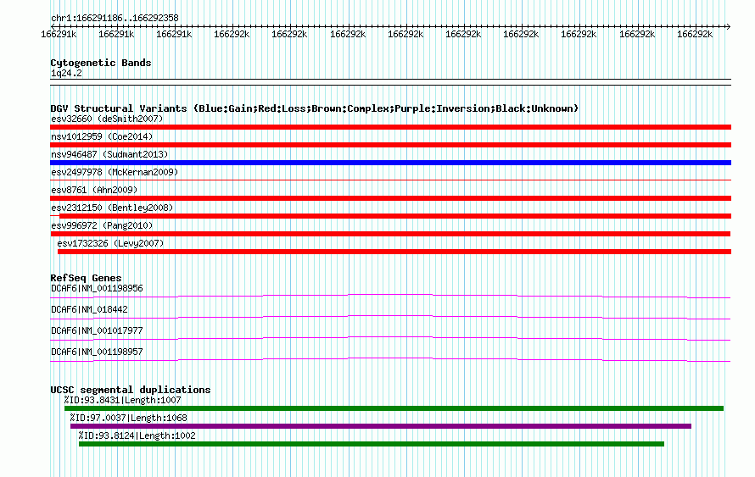Image resolution: width=755 pixels, height=477 pixels.
Task: Open transcript DCAF6|NM_001198957 label
Action: (97, 352)
